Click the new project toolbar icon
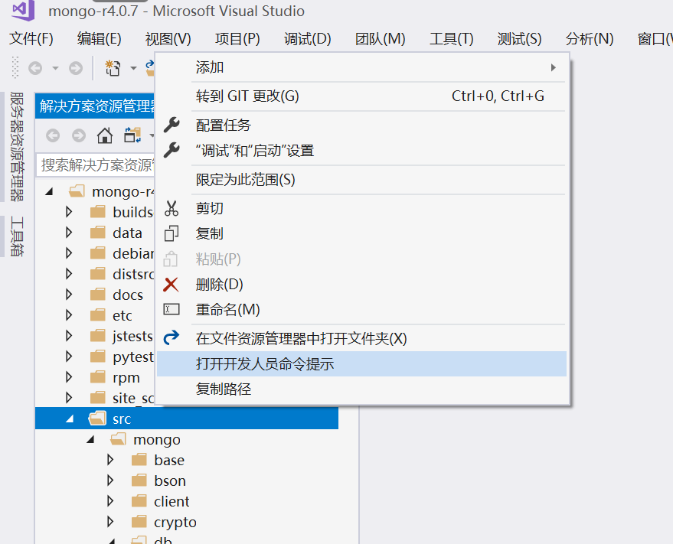The height and width of the screenshot is (544, 673). 113,68
